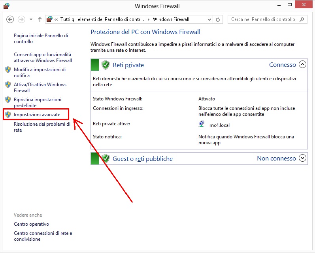Click the search magnifier icon
The image size is (315, 253).
[302, 19]
